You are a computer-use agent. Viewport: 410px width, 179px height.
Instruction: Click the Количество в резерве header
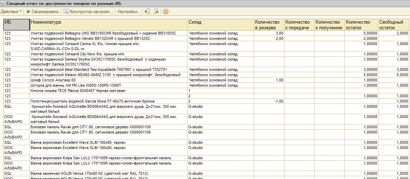[269, 25]
